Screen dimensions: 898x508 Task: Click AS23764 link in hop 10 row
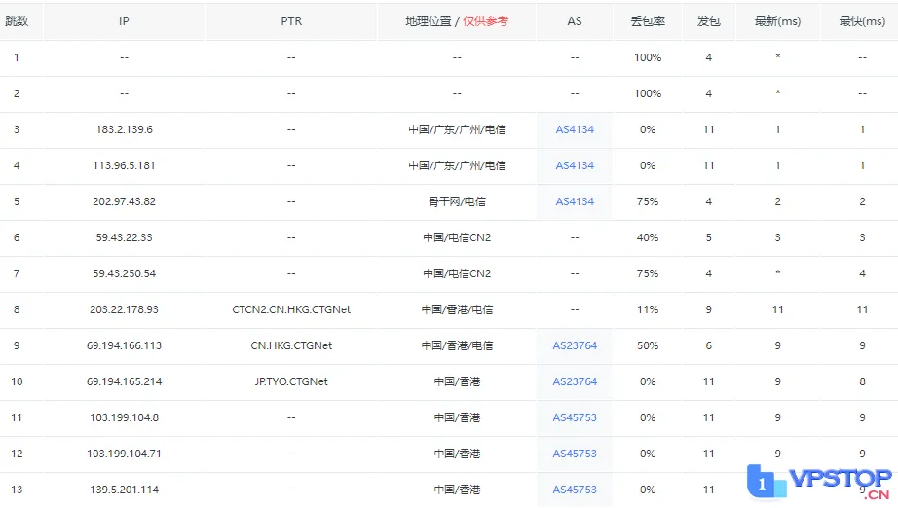pyautogui.click(x=575, y=381)
